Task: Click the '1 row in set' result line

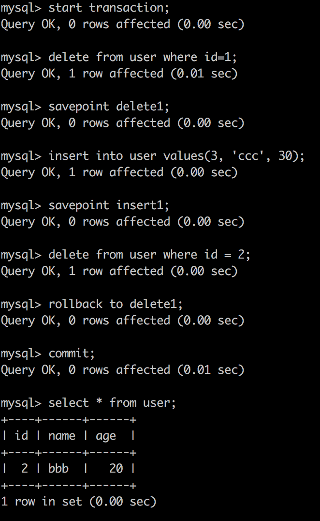Action: pyautogui.click(x=79, y=502)
